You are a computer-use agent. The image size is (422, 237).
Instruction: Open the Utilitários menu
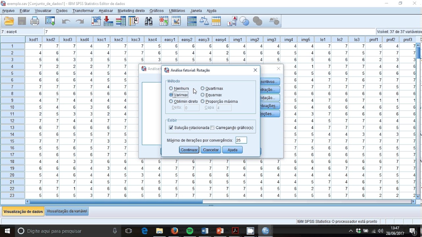[177, 11]
